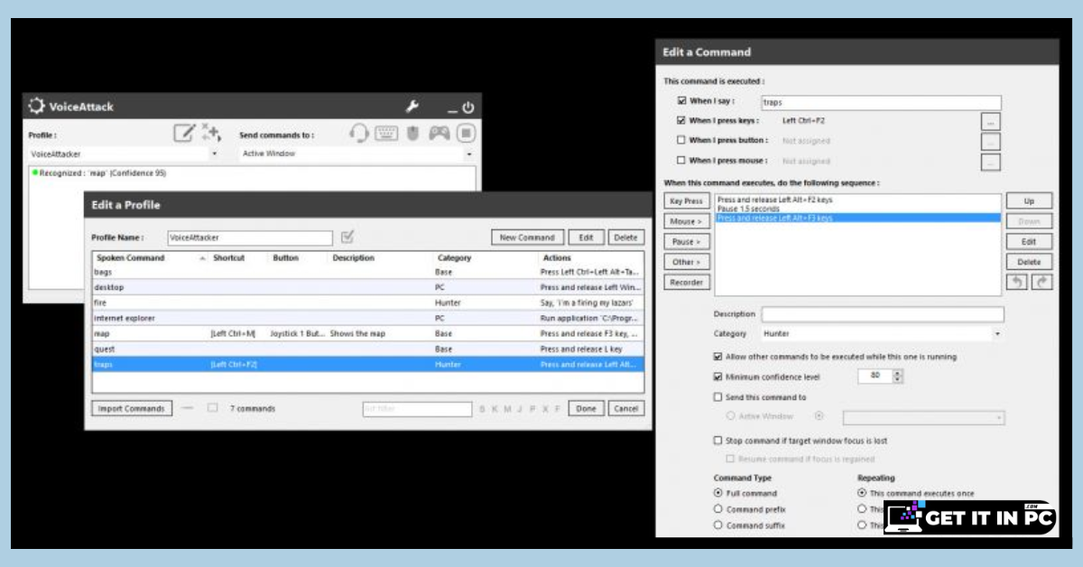
Task: Select This command executes once radio button
Action: [863, 493]
